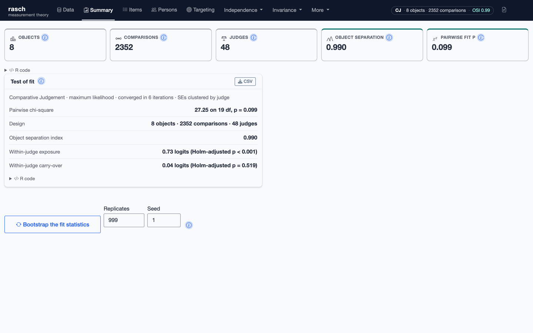Go to rasch measurement theory home logo
This screenshot has height=333, width=533.
tap(29, 11)
